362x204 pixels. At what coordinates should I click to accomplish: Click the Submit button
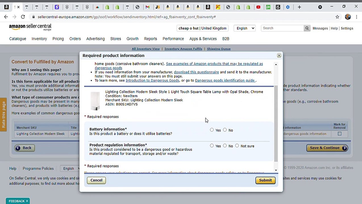point(265,180)
